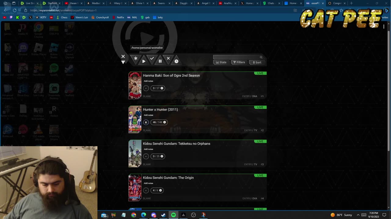Open Spotify from the taskbar
Viewport: 391px width, 219px height.
point(173,215)
